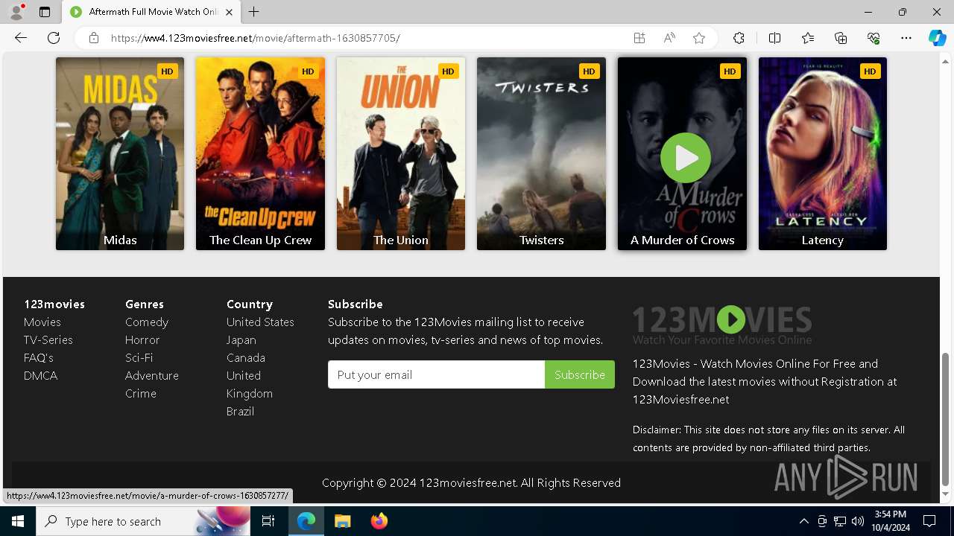Open the Windows Start menu
The height and width of the screenshot is (536, 954).
coord(18,521)
